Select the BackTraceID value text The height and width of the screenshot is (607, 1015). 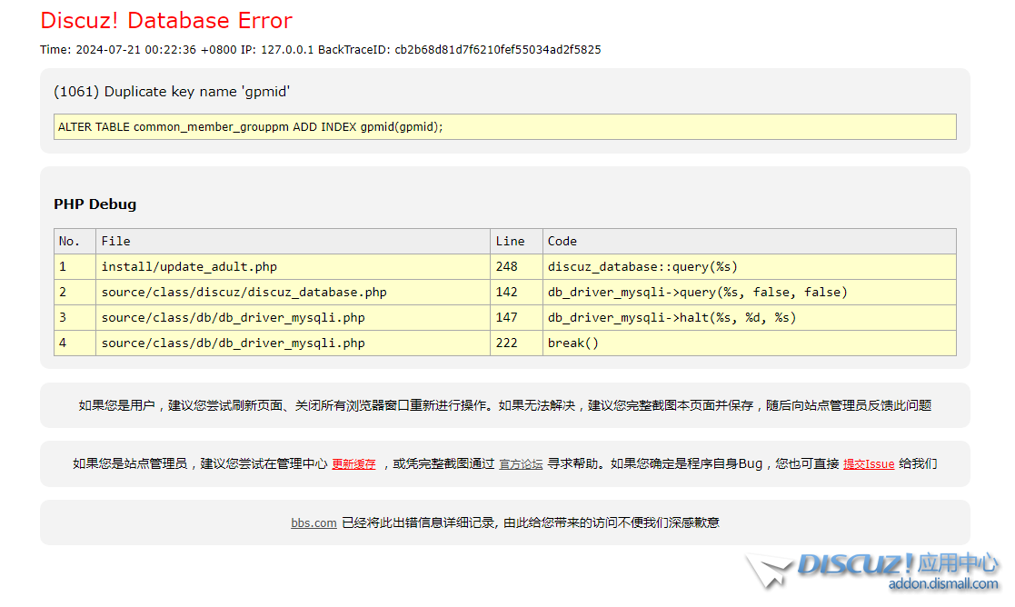coord(498,50)
